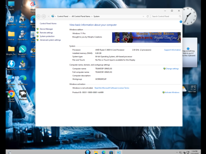Expand the address bar history dropdown
Screen dimensions: 206x154
coord(143,16)
